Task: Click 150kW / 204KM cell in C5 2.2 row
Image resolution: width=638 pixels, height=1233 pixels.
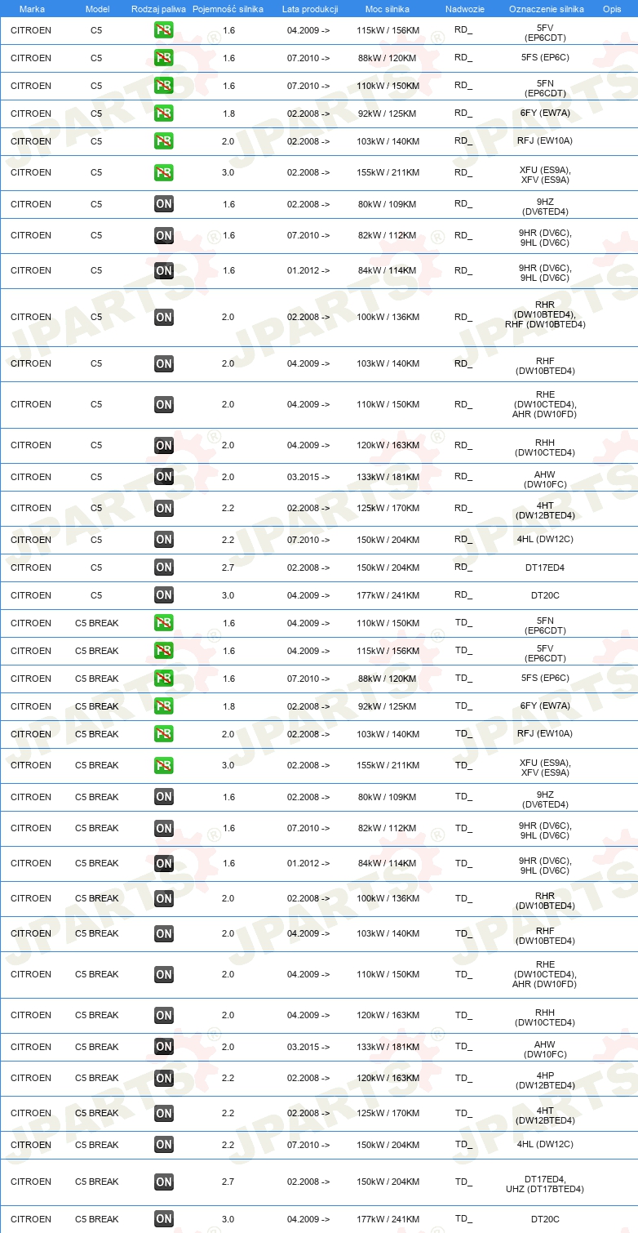Action: (x=387, y=540)
